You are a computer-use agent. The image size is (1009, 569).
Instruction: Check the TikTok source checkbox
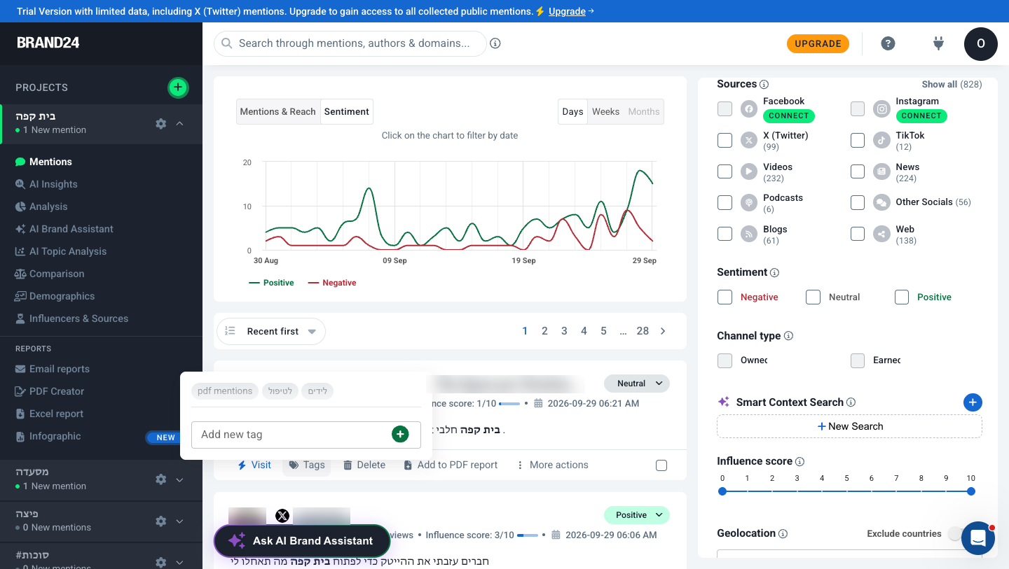click(x=858, y=141)
